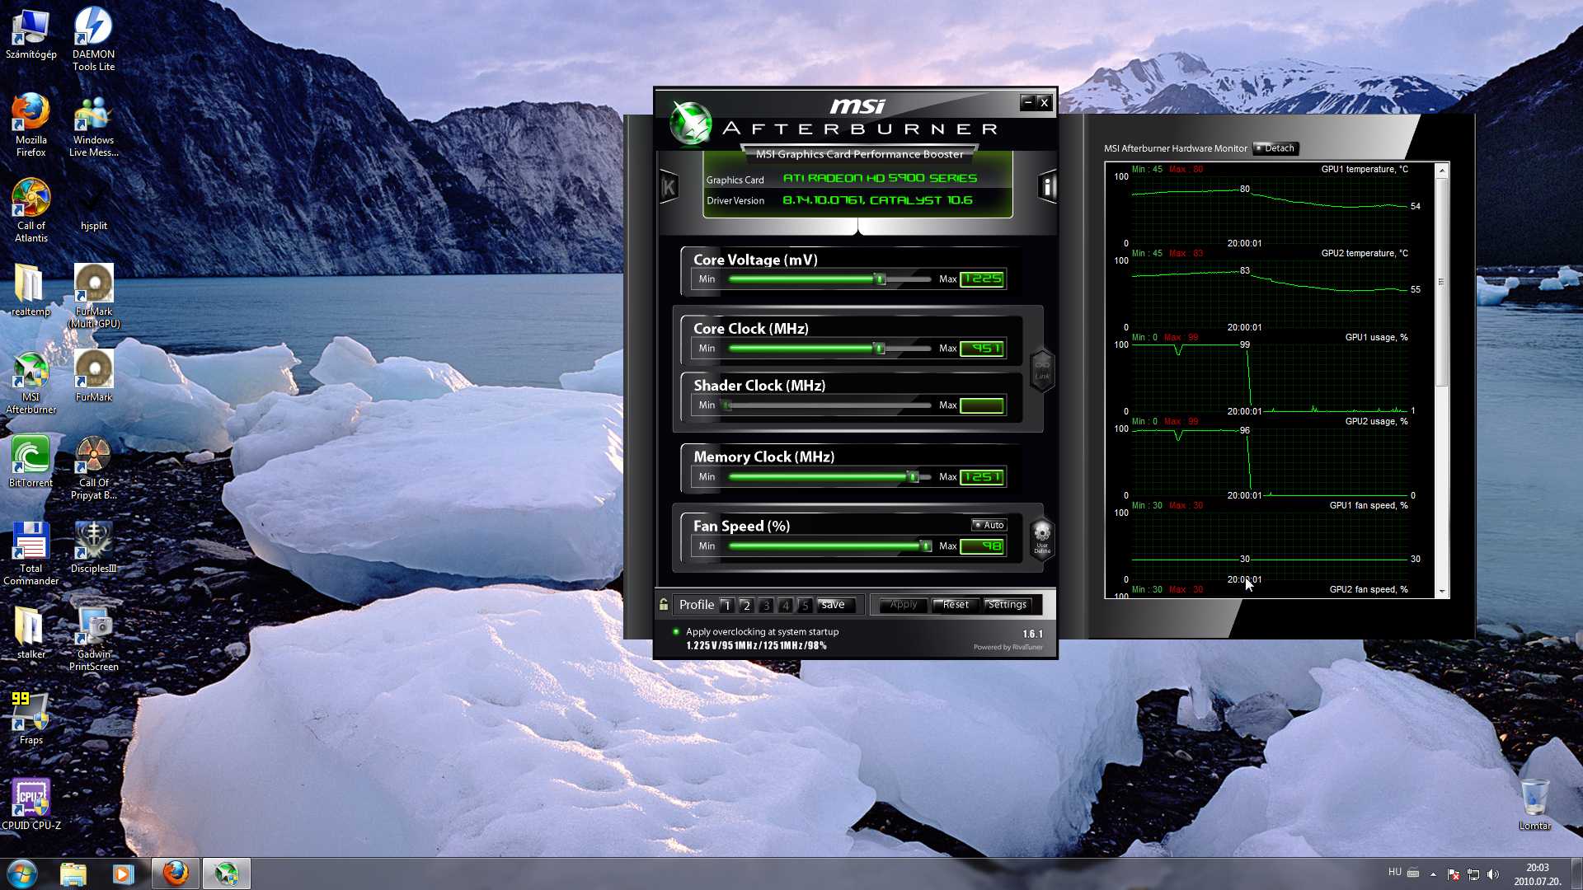The width and height of the screenshot is (1583, 890).
Task: Click the empty Shader Clock value field
Action: [x=982, y=405]
